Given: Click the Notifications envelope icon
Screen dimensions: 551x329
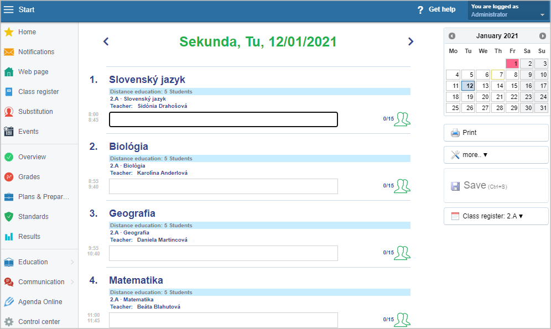Looking at the screenshot, I should pyautogui.click(x=9, y=52).
